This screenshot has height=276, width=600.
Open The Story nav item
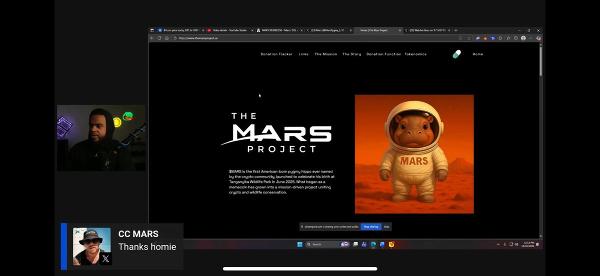coord(351,54)
